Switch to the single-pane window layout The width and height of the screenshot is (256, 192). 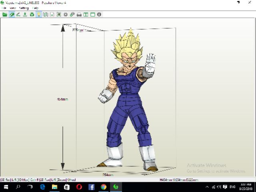click(93, 14)
